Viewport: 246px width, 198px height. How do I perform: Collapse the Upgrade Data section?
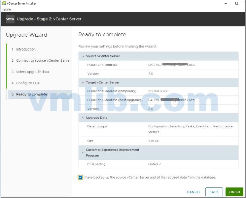pyautogui.click(x=83, y=118)
